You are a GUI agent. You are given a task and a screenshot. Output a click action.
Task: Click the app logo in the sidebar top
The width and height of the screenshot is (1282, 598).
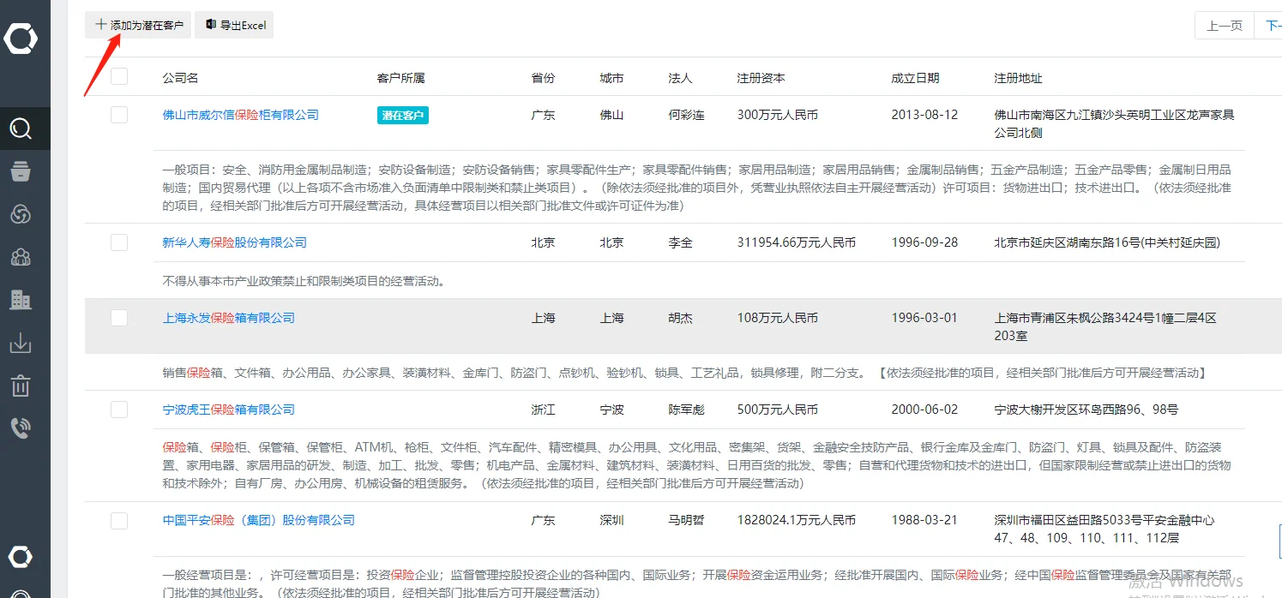(21, 39)
